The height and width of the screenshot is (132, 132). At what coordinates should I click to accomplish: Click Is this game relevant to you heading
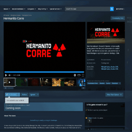point(97,105)
